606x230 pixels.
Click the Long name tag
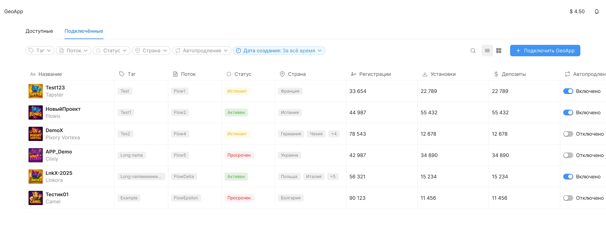point(132,155)
